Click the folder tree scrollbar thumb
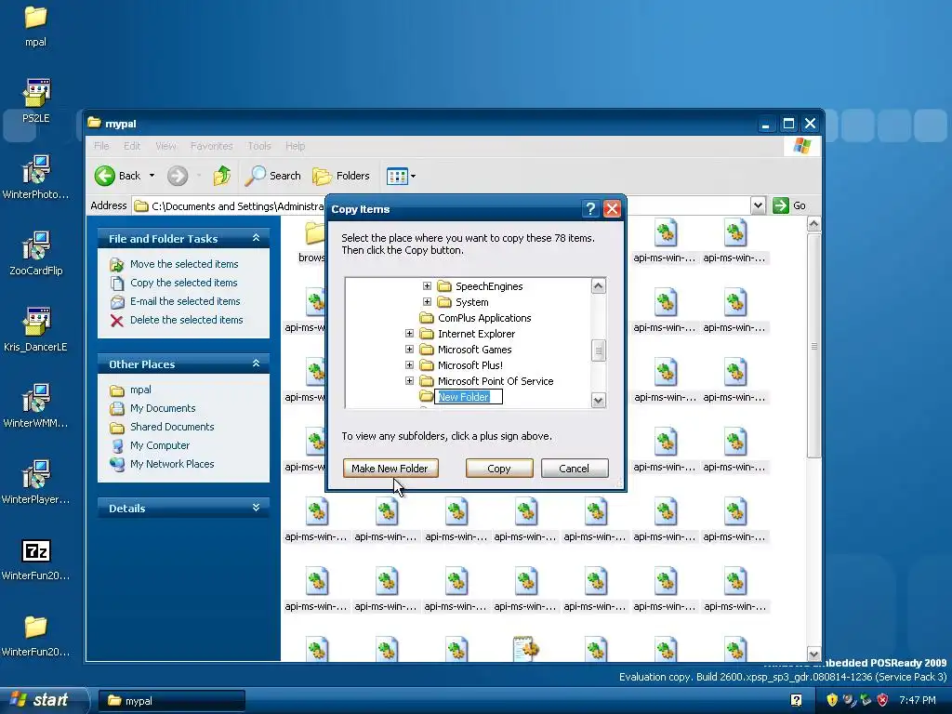Viewport: 952px width, 714px height. point(599,350)
